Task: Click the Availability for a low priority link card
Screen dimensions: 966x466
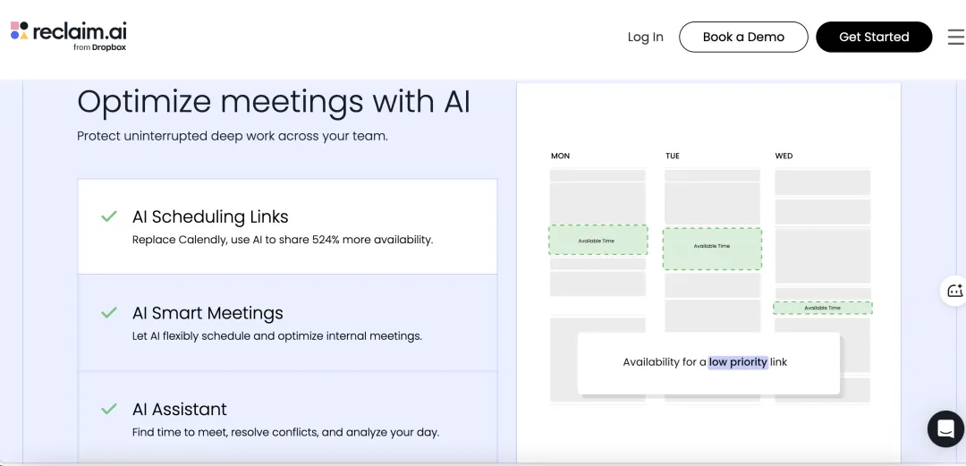Action: (x=708, y=362)
